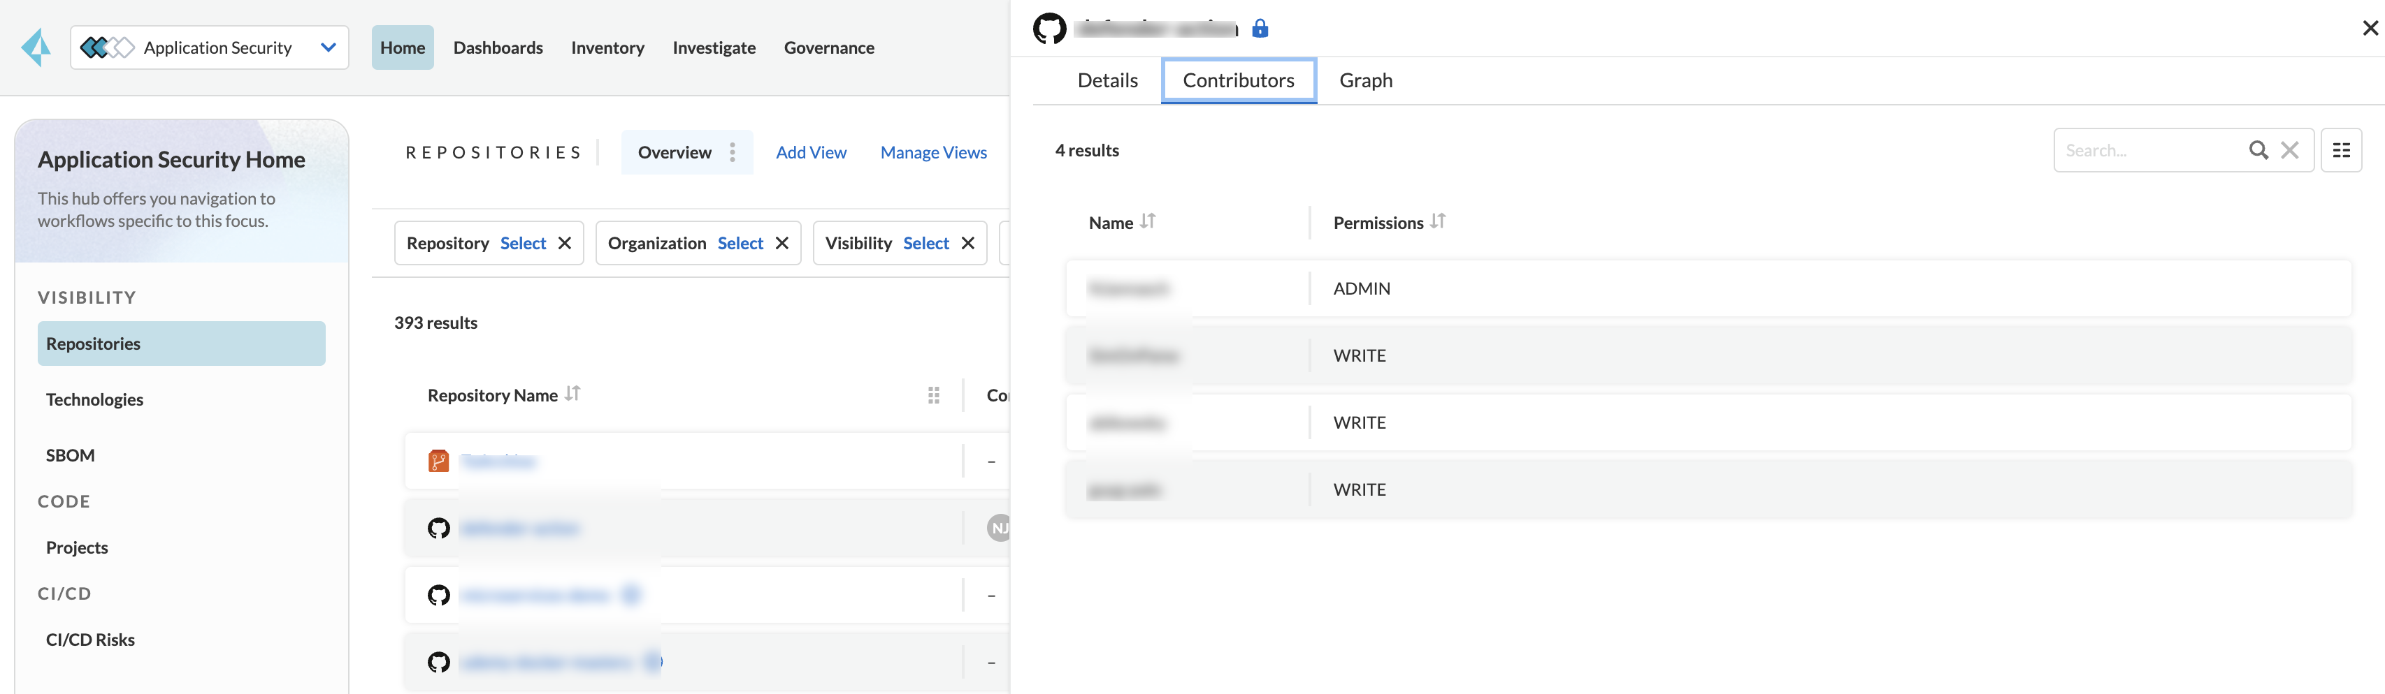
Task: Open the Governance menu
Action: pos(828,47)
